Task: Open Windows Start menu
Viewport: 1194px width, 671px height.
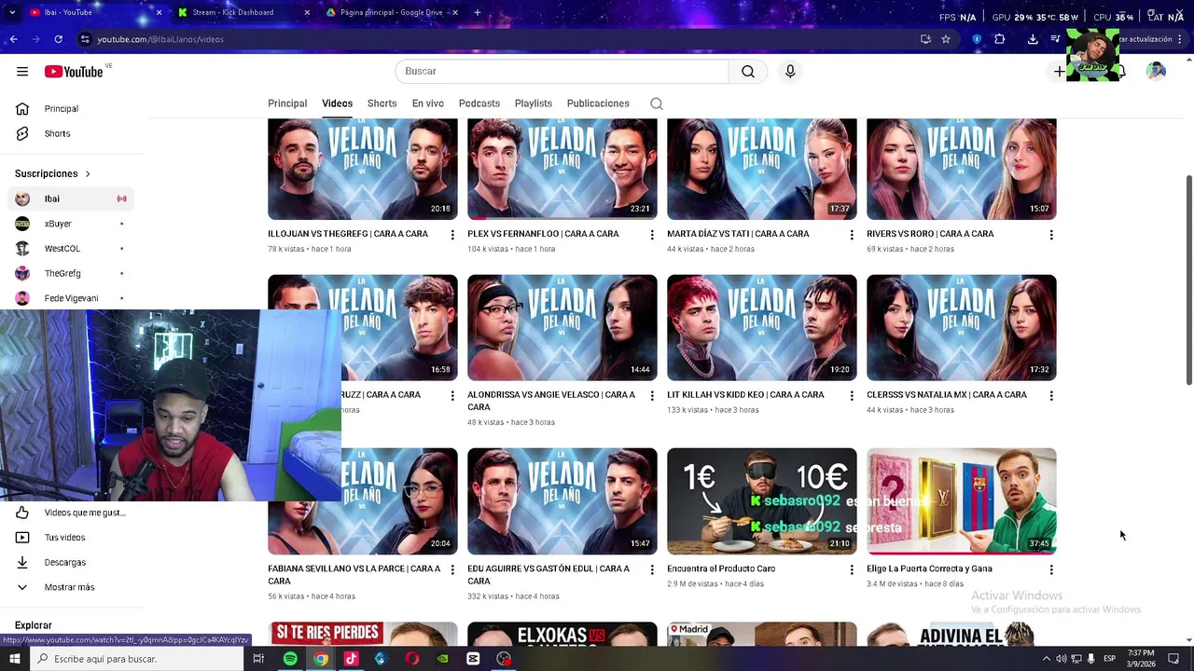Action: click(14, 659)
